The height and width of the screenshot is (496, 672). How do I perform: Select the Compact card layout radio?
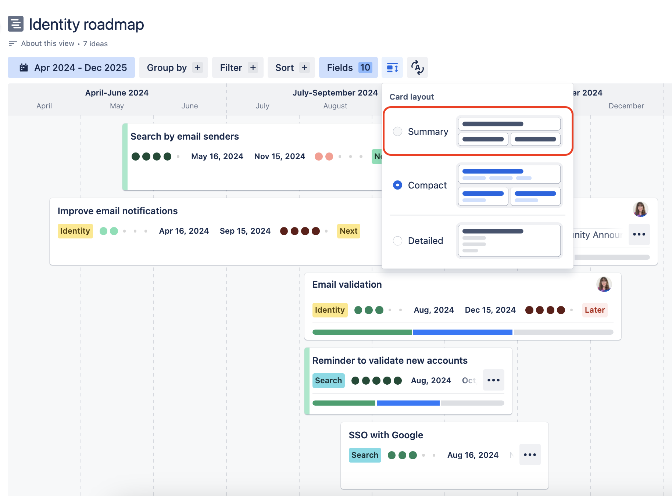pos(397,185)
